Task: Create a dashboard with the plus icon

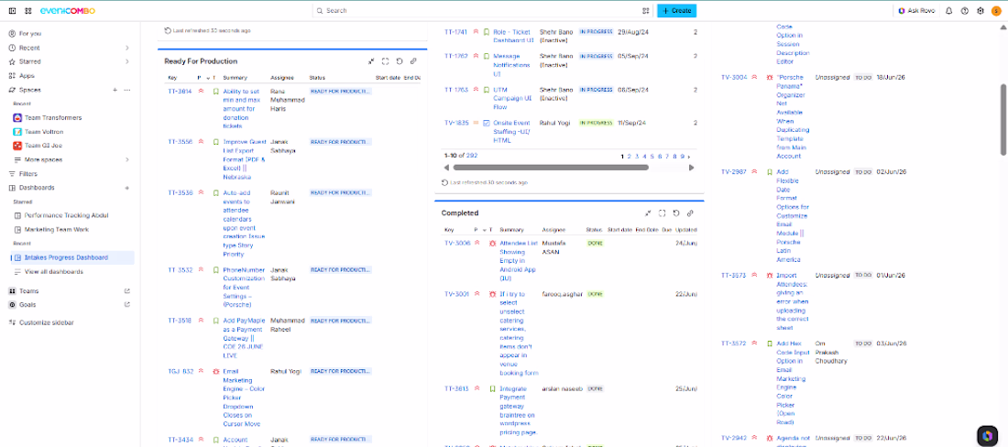Action: [x=126, y=188]
